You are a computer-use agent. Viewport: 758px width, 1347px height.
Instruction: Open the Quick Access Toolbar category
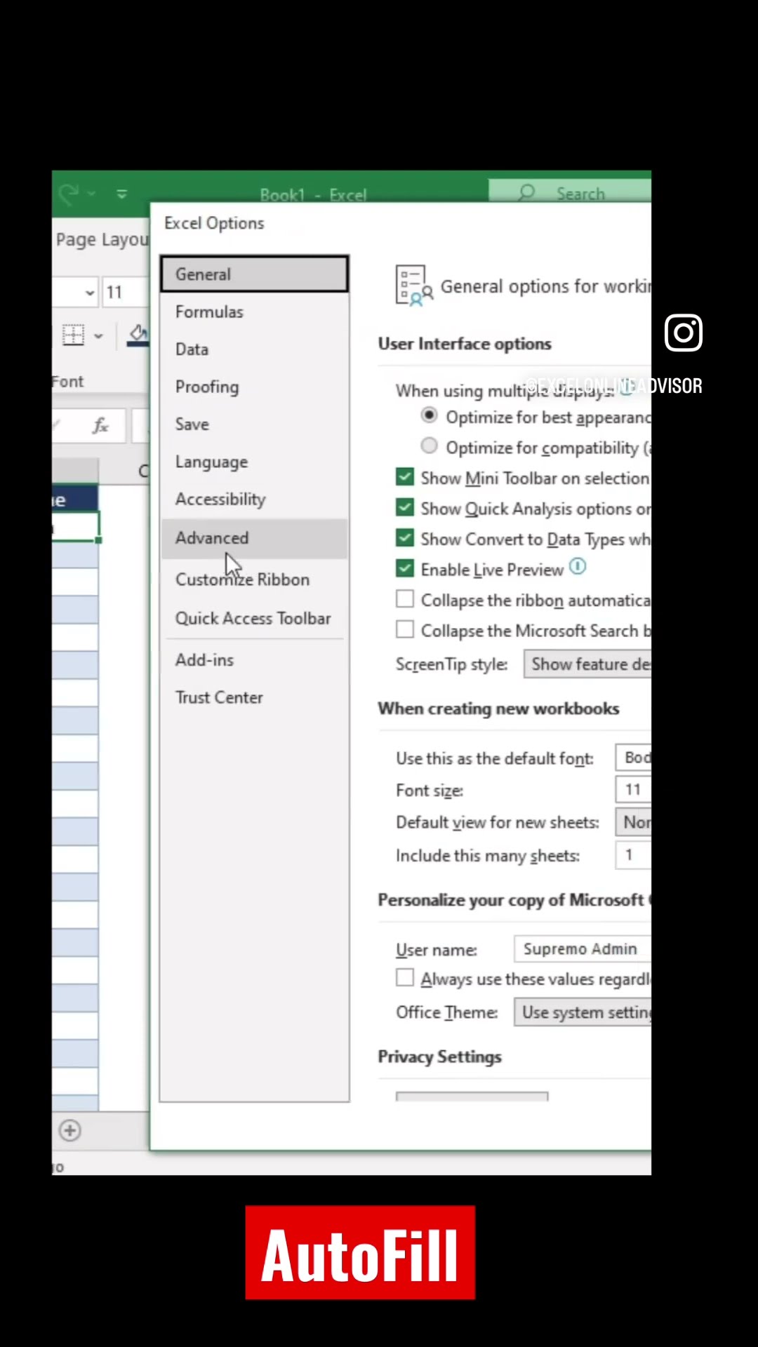coord(254,618)
